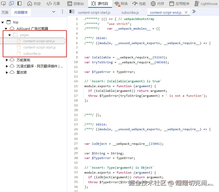219x192 pixels.
Task: Click the folder icon next to pages
Action: 15,35
